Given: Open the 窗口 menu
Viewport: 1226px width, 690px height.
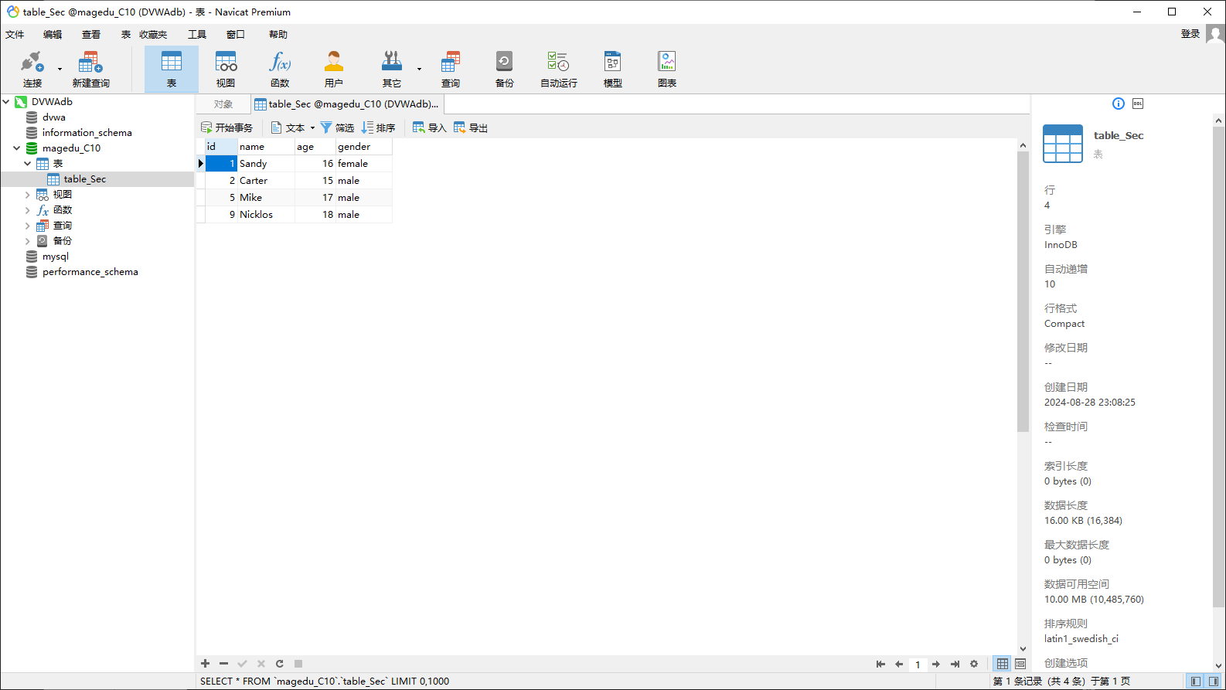Looking at the screenshot, I should pyautogui.click(x=236, y=35).
